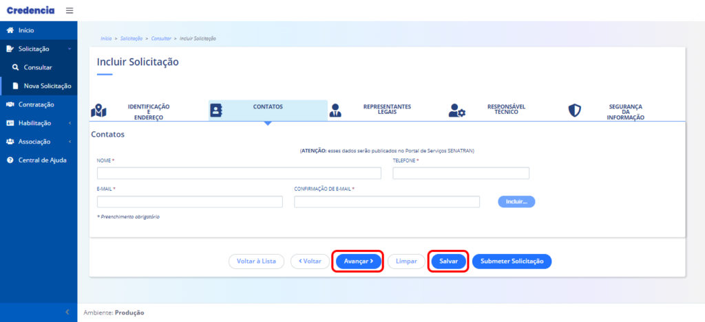Viewport: 705px width, 322px height.
Task: Click Voltar à Lista button
Action: (x=256, y=262)
